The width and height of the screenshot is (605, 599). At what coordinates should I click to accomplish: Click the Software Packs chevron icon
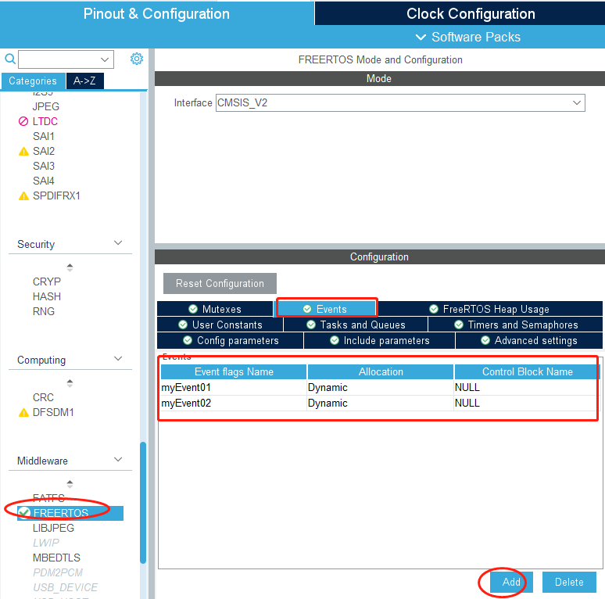click(x=421, y=38)
